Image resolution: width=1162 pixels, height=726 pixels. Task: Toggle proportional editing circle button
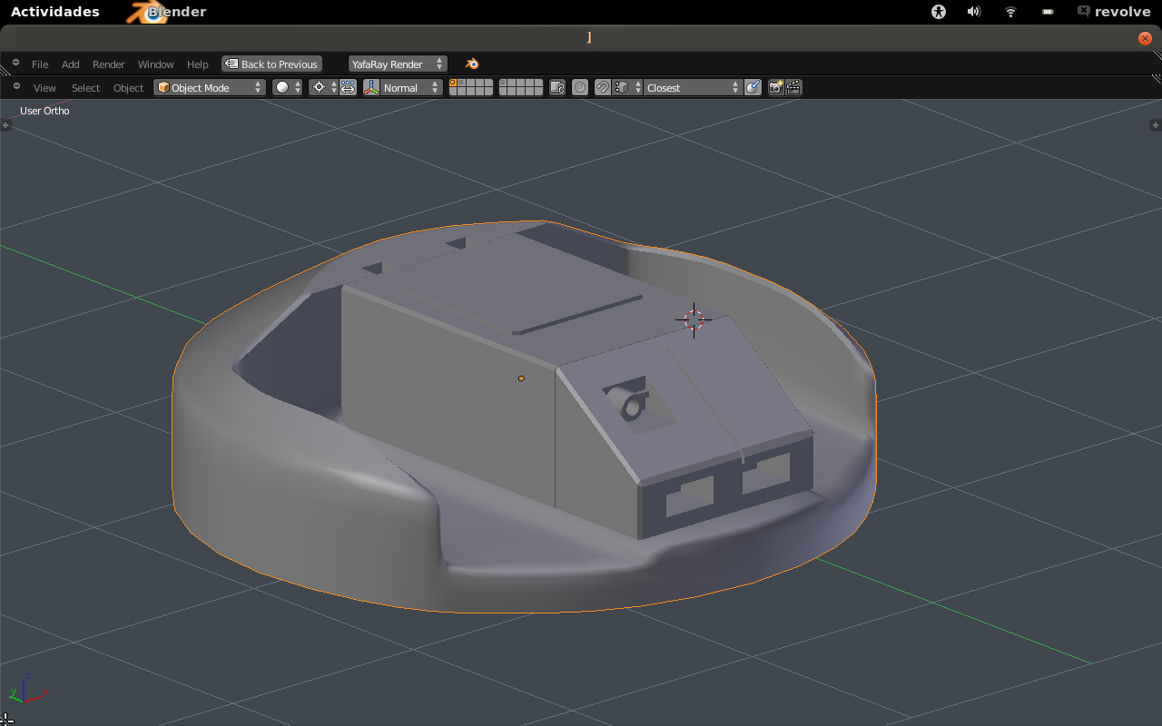(580, 88)
